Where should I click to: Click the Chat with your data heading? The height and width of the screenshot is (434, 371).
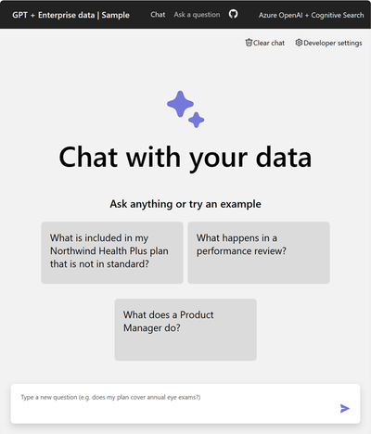(185, 157)
